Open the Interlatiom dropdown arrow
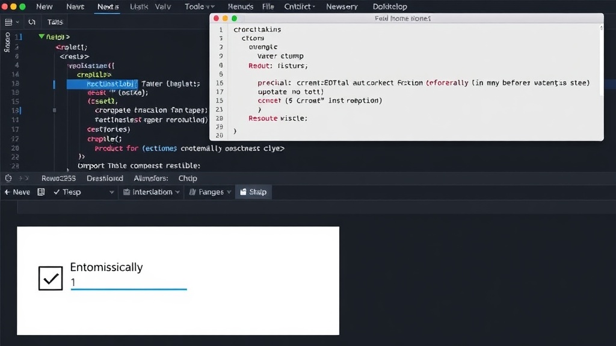 pyautogui.click(x=177, y=192)
